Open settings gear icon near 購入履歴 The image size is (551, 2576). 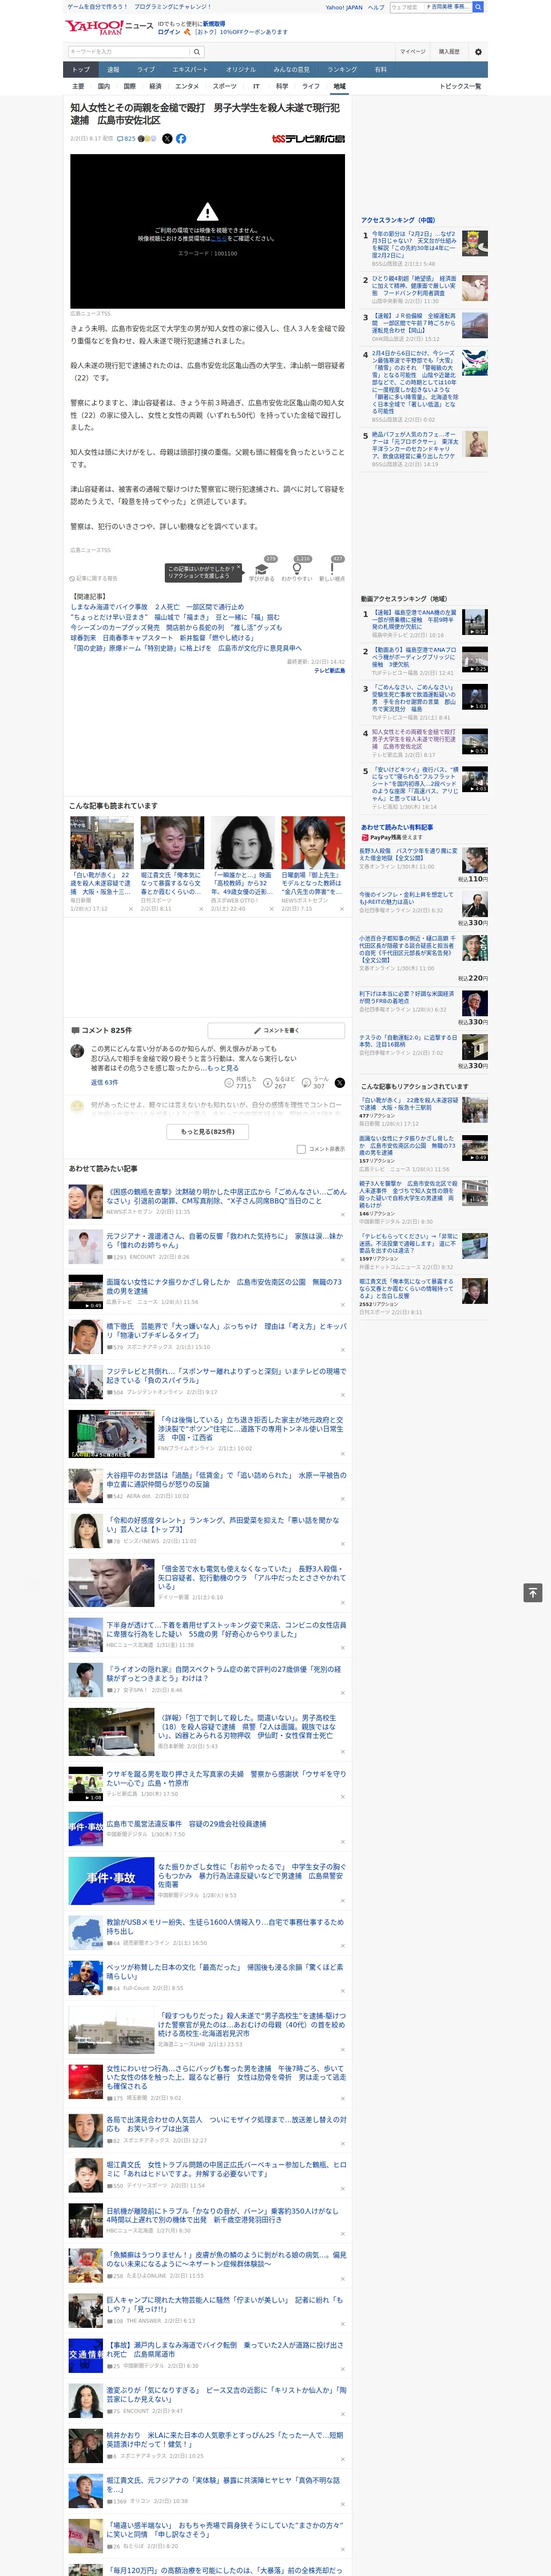click(x=478, y=51)
